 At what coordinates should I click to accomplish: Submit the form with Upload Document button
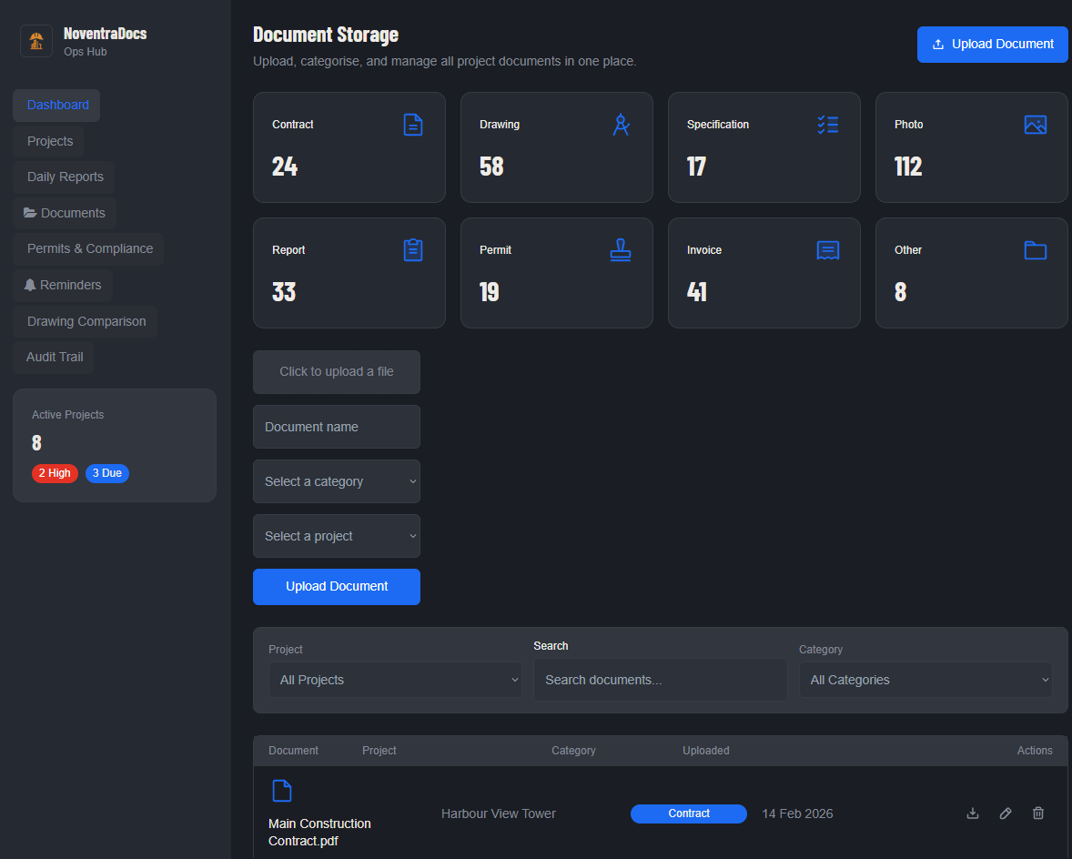tap(337, 586)
